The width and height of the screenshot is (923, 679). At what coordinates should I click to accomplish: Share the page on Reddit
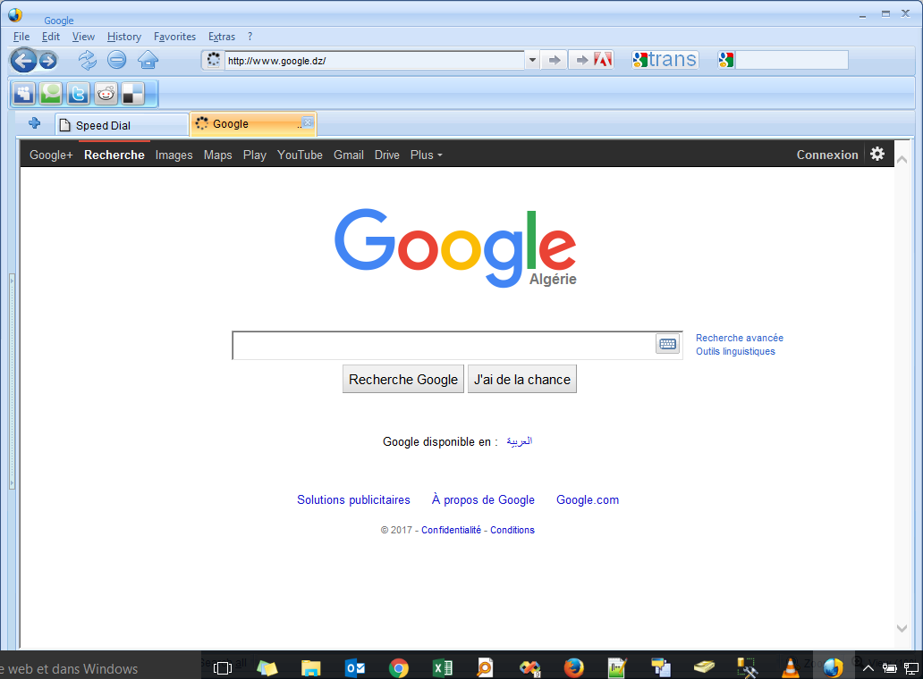coord(106,93)
